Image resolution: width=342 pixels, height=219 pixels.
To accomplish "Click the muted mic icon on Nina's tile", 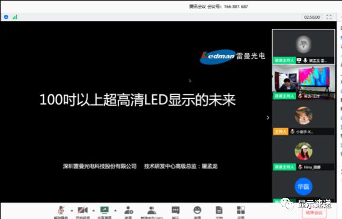I will (x=300, y=167).
